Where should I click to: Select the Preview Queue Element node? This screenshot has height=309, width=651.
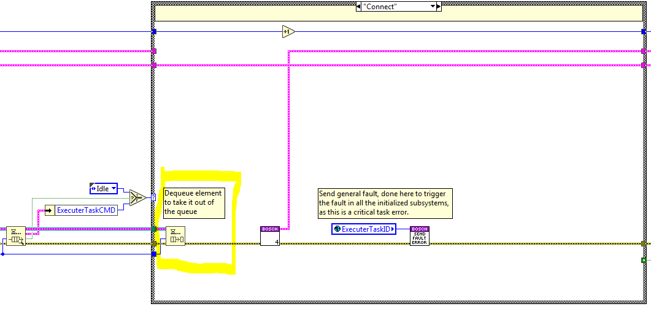(x=16, y=236)
